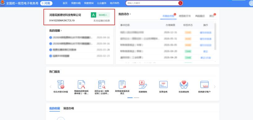Click the 办理期限 column header
The image size is (253, 120).
170,25
